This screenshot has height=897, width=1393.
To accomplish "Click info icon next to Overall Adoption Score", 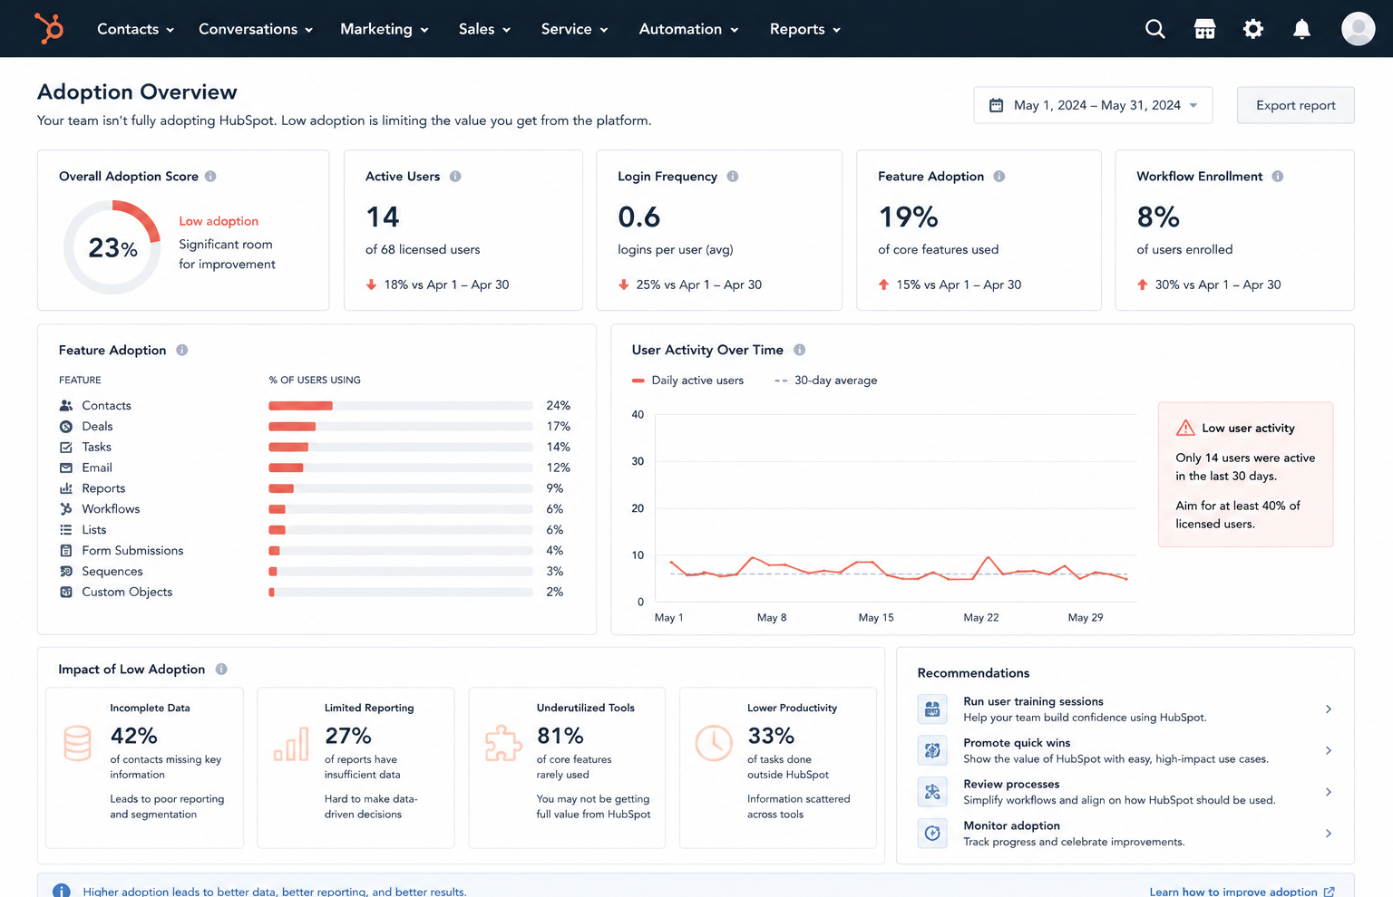I will [210, 177].
